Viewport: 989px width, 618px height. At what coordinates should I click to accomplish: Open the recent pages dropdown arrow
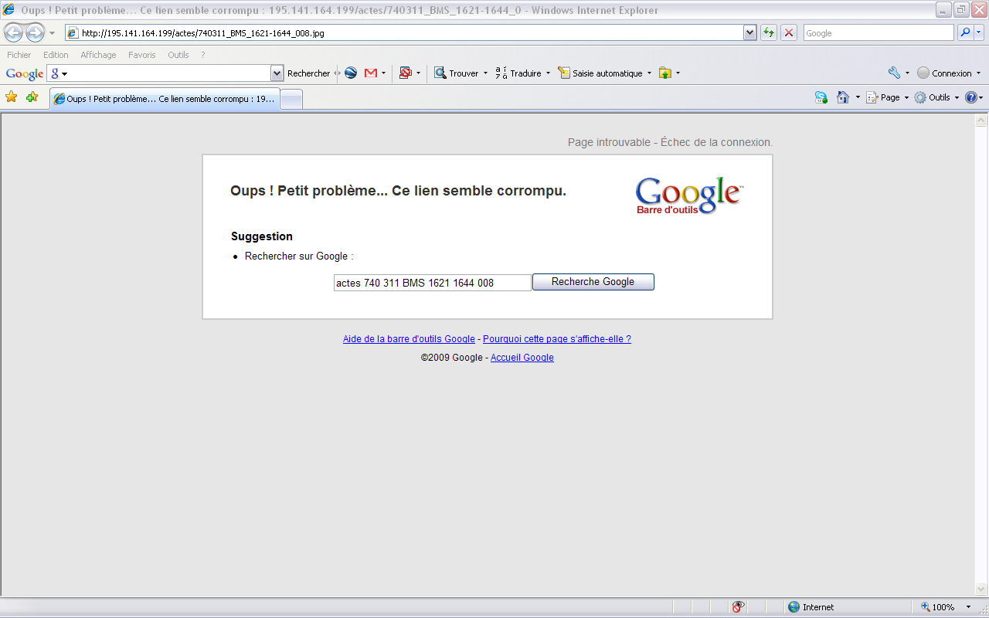(x=52, y=33)
